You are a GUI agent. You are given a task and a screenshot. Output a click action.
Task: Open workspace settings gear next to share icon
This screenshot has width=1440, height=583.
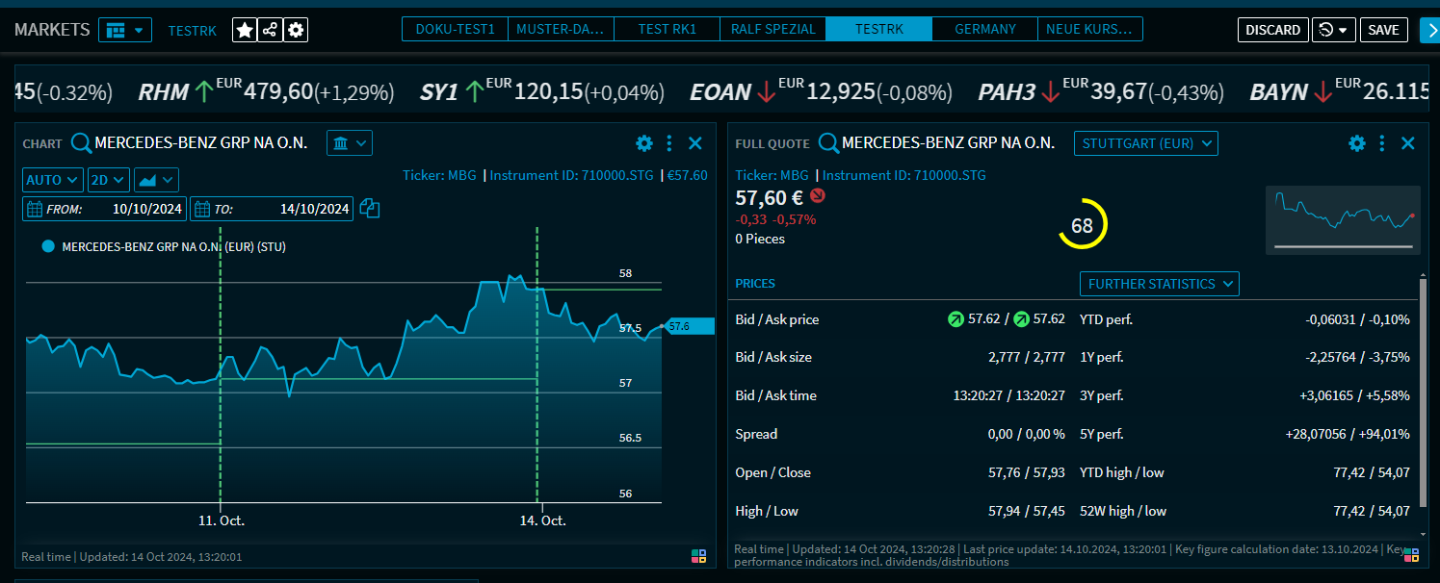tap(296, 30)
